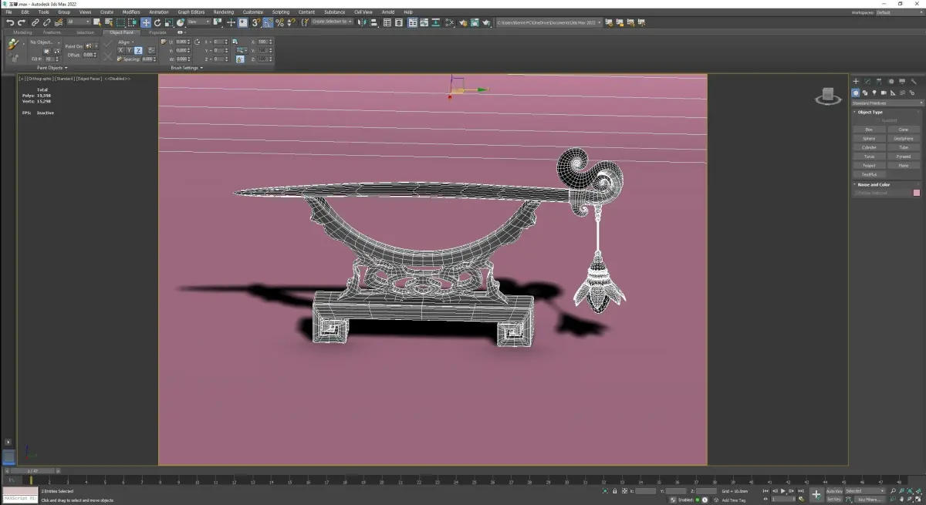Image resolution: width=926 pixels, height=505 pixels.
Task: Click the ViewCube in the viewport
Action: [x=828, y=96]
